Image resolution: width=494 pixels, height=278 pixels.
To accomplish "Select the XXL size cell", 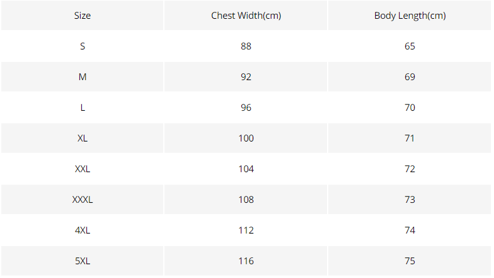I will point(82,169).
